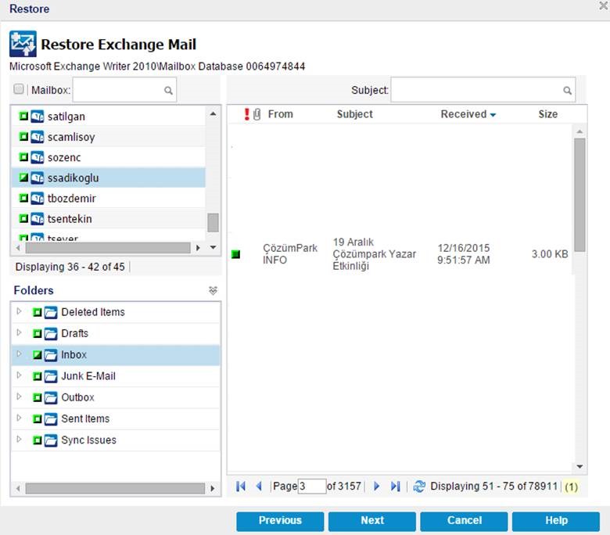The height and width of the screenshot is (535, 610).
Task: Click the Junk E-Mail folder icon
Action: click(51, 376)
